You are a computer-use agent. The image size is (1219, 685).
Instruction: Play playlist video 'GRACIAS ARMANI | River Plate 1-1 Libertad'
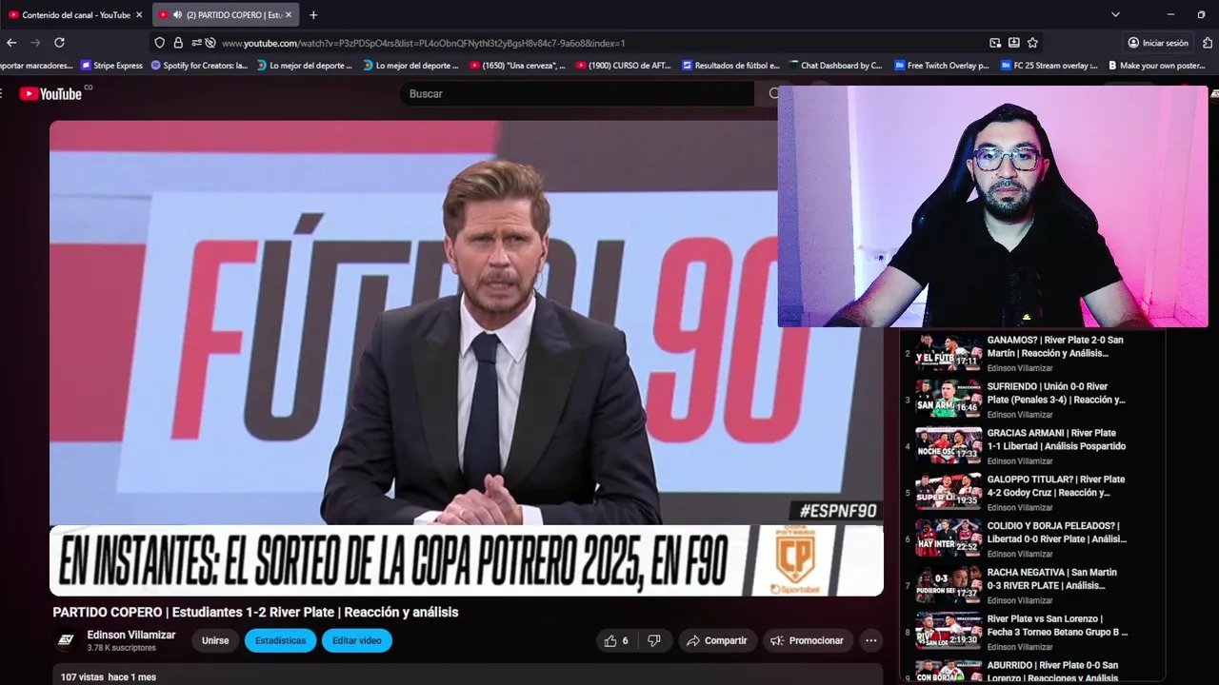pyautogui.click(x=1056, y=440)
